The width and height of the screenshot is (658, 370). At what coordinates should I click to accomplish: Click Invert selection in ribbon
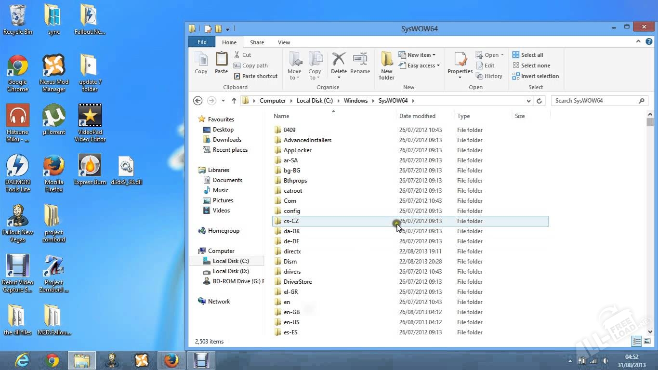(535, 76)
